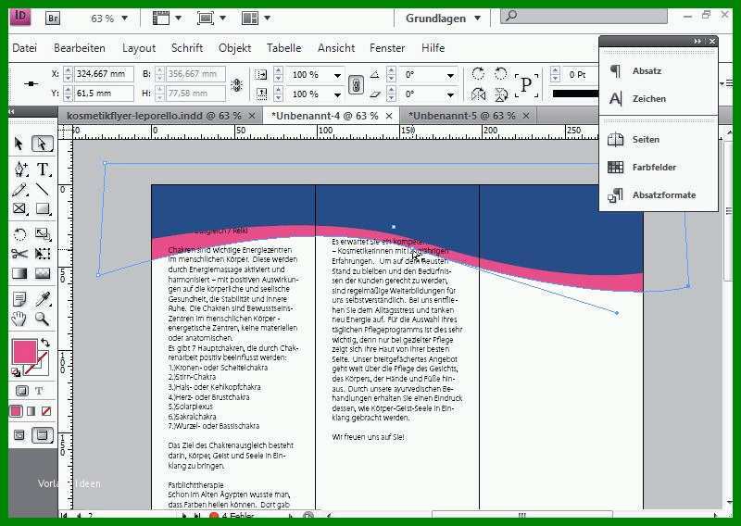Screen dimensions: 741x526
Task: Open the Scale X percentage dropdown
Action: pyautogui.click(x=337, y=75)
